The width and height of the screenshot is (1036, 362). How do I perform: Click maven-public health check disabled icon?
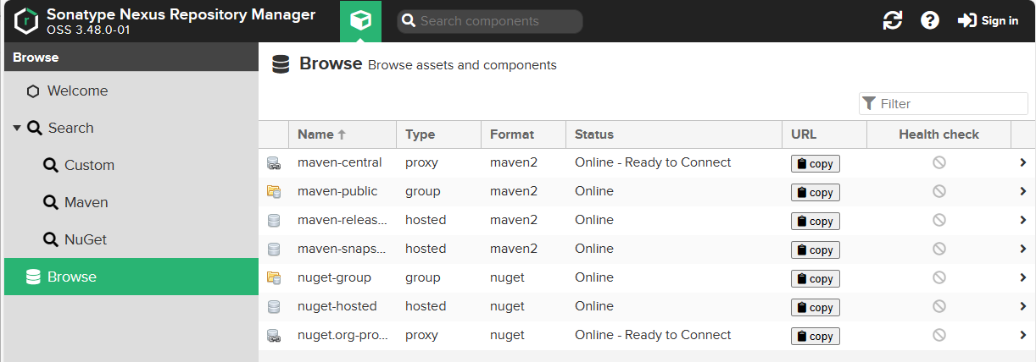click(939, 191)
